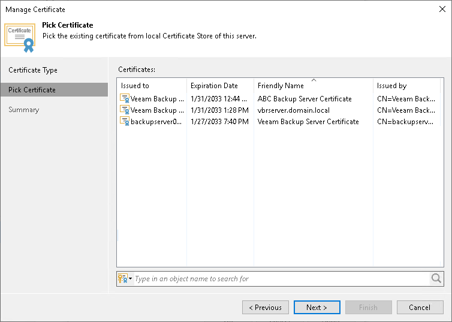Click the Next button
452x322 pixels.
[x=317, y=307]
